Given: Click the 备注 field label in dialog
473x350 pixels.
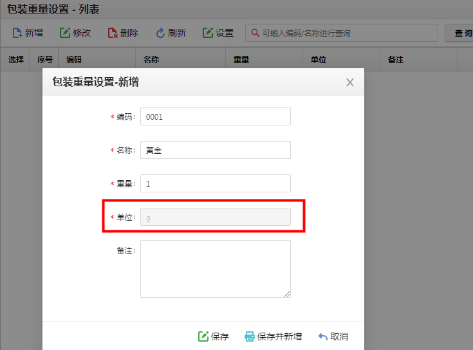Looking at the screenshot, I should 125,250.
